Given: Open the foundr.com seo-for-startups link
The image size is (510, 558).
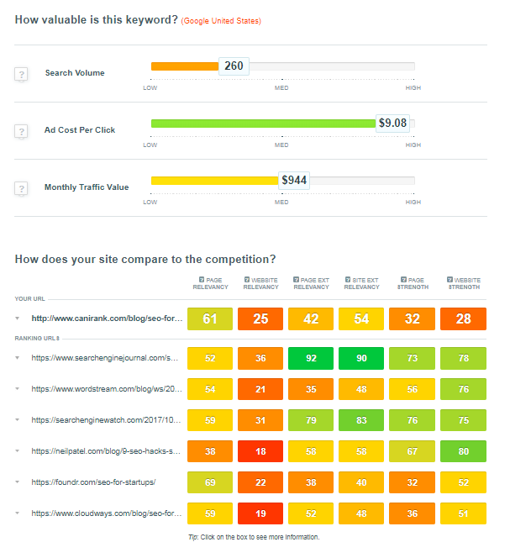Looking at the screenshot, I should point(93,482).
